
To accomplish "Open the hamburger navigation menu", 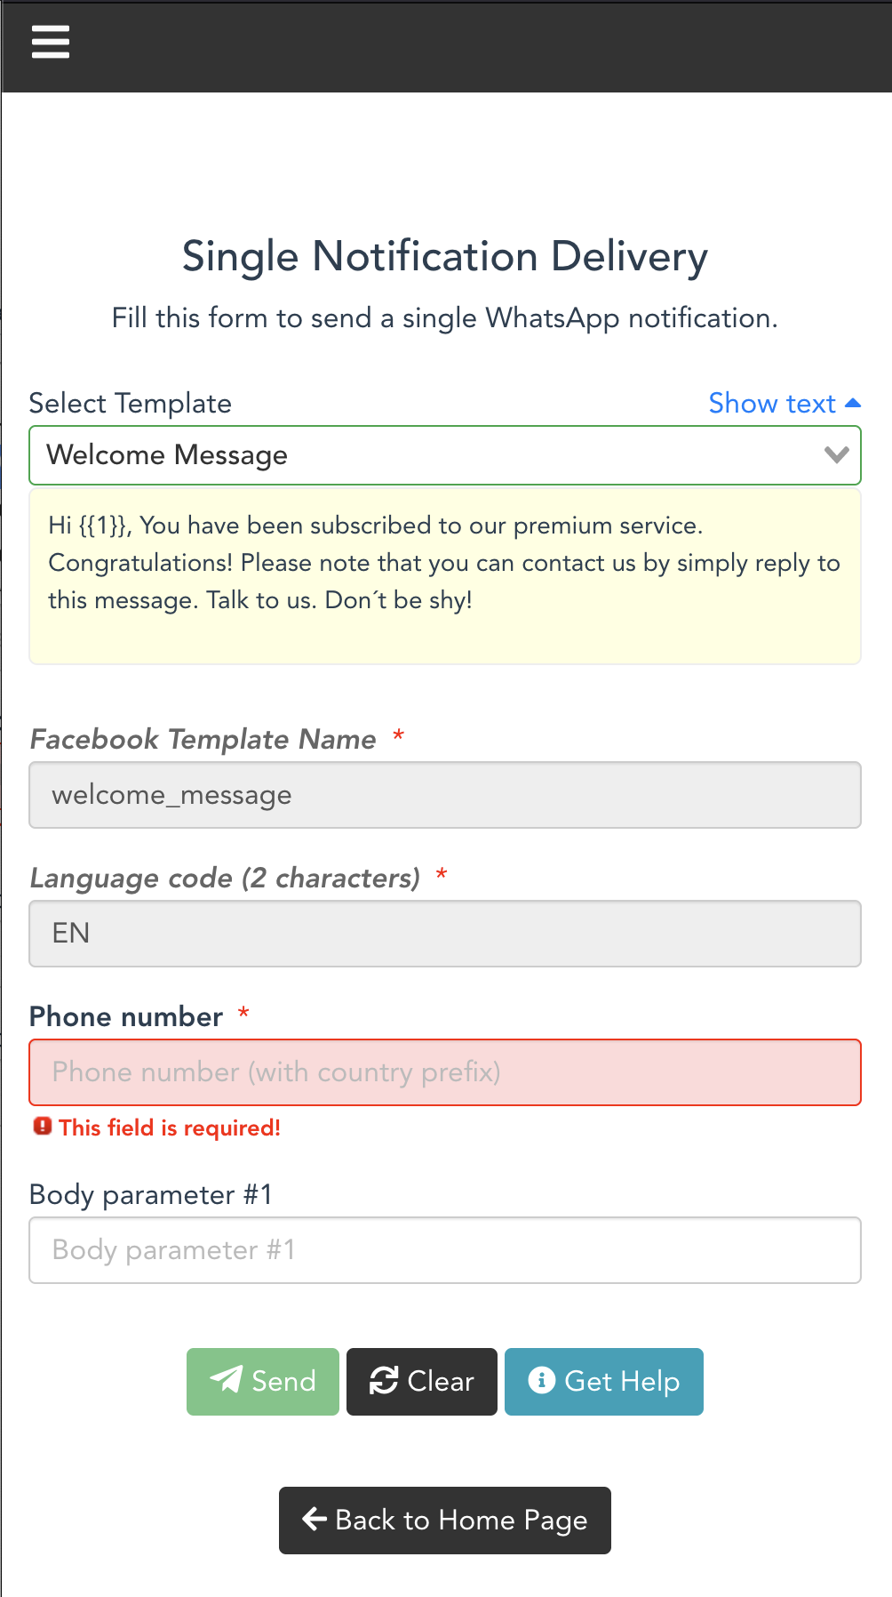I will (51, 42).
